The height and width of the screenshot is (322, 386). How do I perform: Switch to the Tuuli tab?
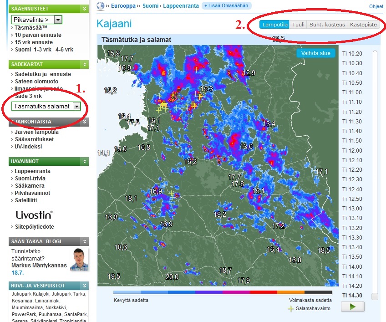(298, 25)
